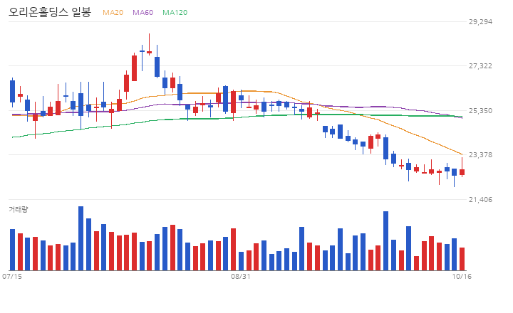The image size is (513, 313).
Task: Click the 29,294 price axis label
Action: click(480, 22)
